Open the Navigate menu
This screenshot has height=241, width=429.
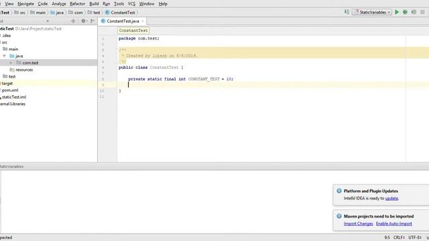[x=25, y=4]
